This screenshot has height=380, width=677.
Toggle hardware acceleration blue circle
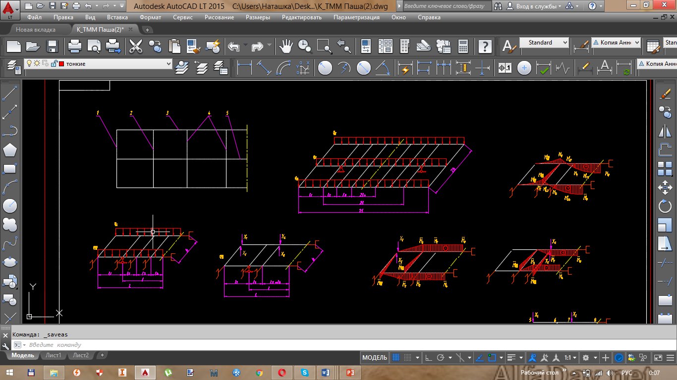[620, 357]
